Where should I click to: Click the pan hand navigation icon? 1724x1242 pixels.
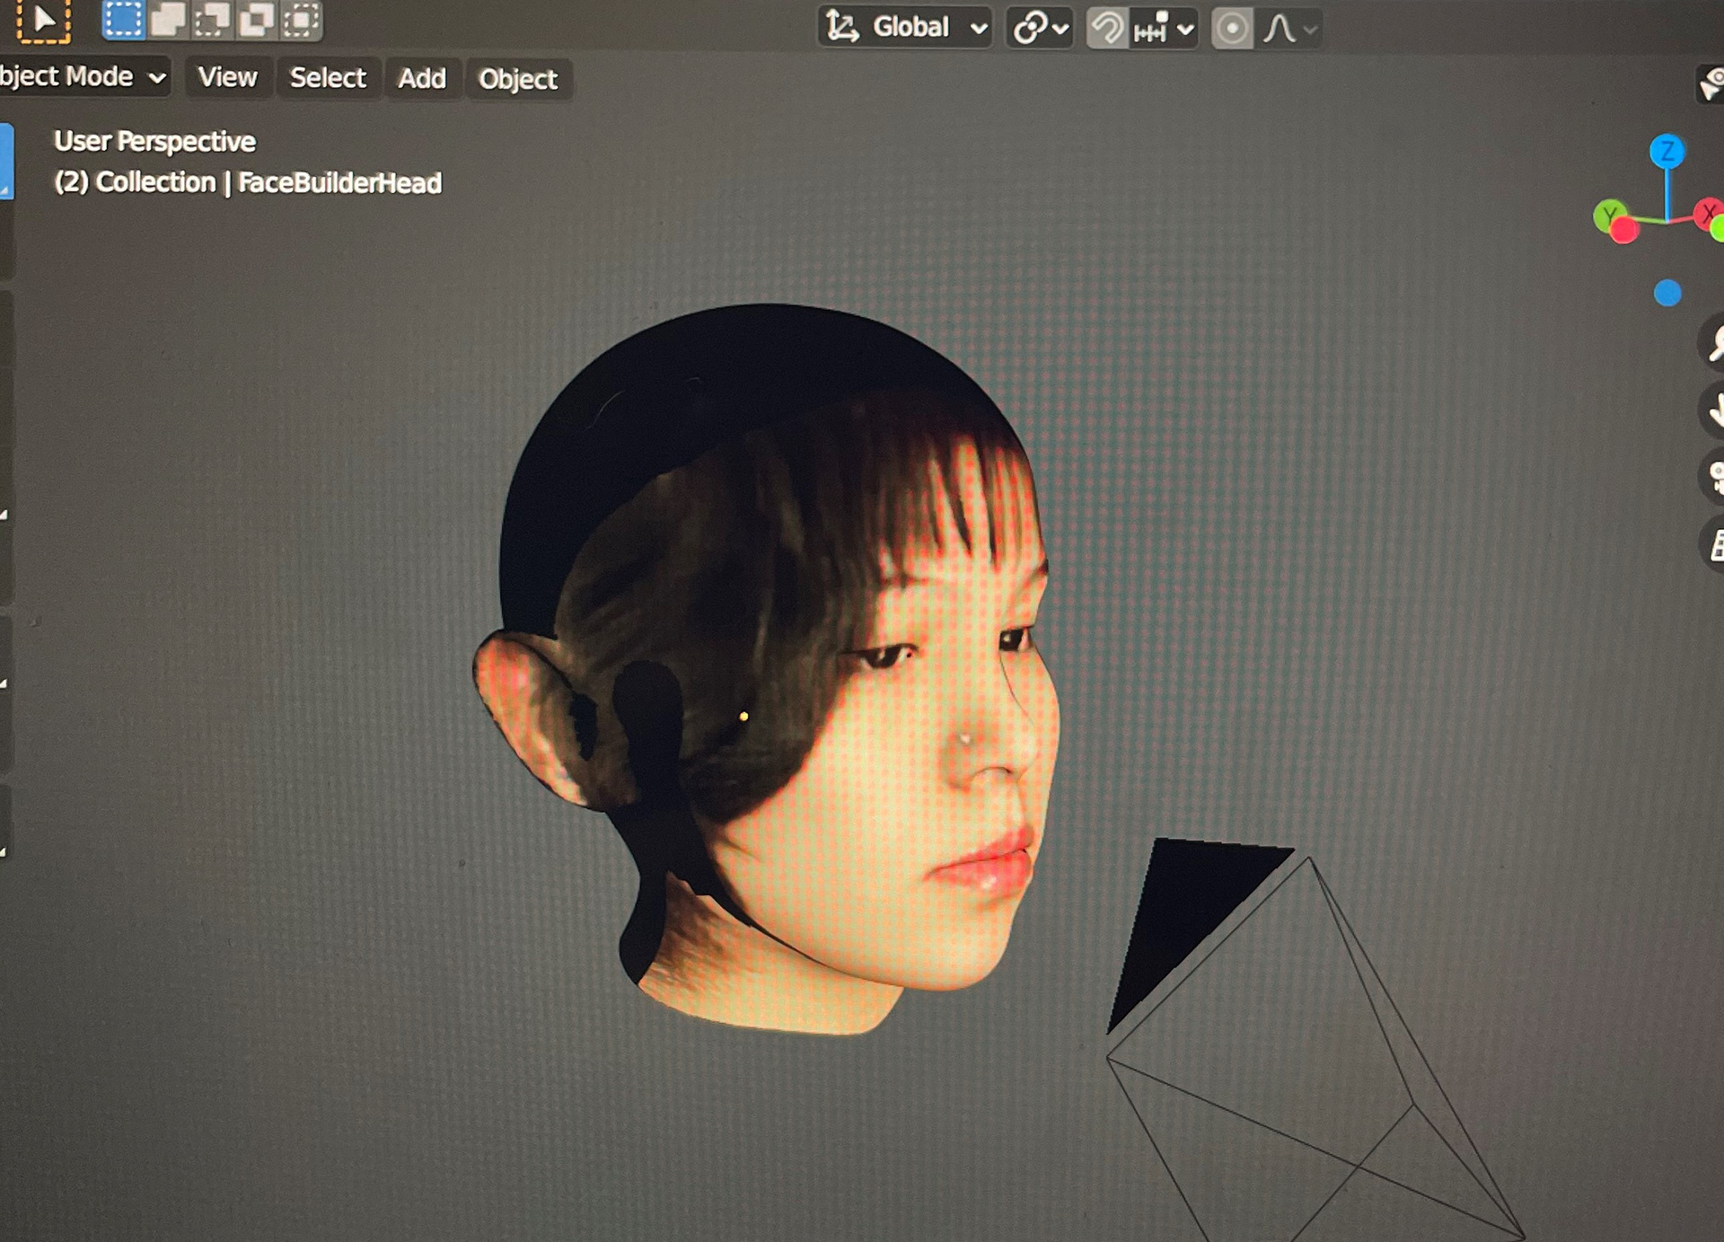(1713, 410)
